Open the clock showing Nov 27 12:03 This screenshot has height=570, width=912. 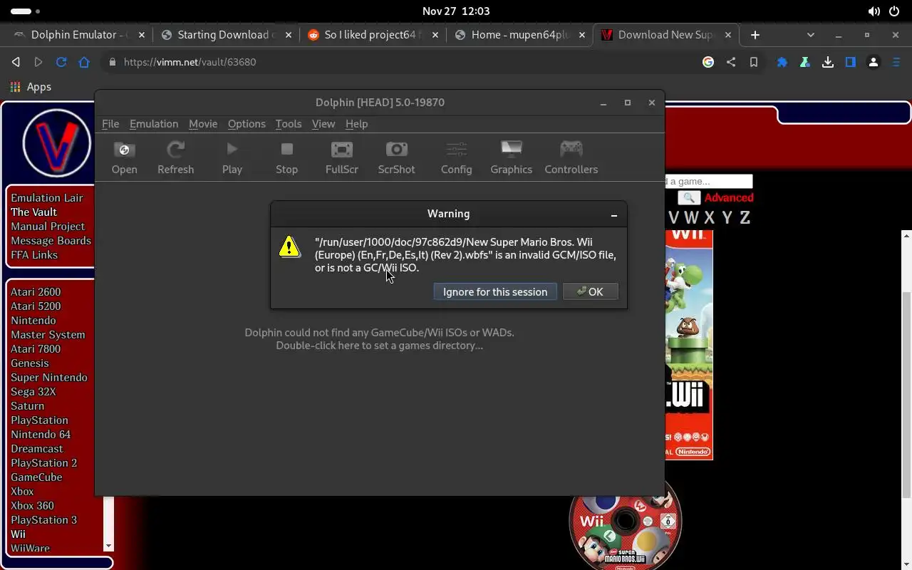456,11
